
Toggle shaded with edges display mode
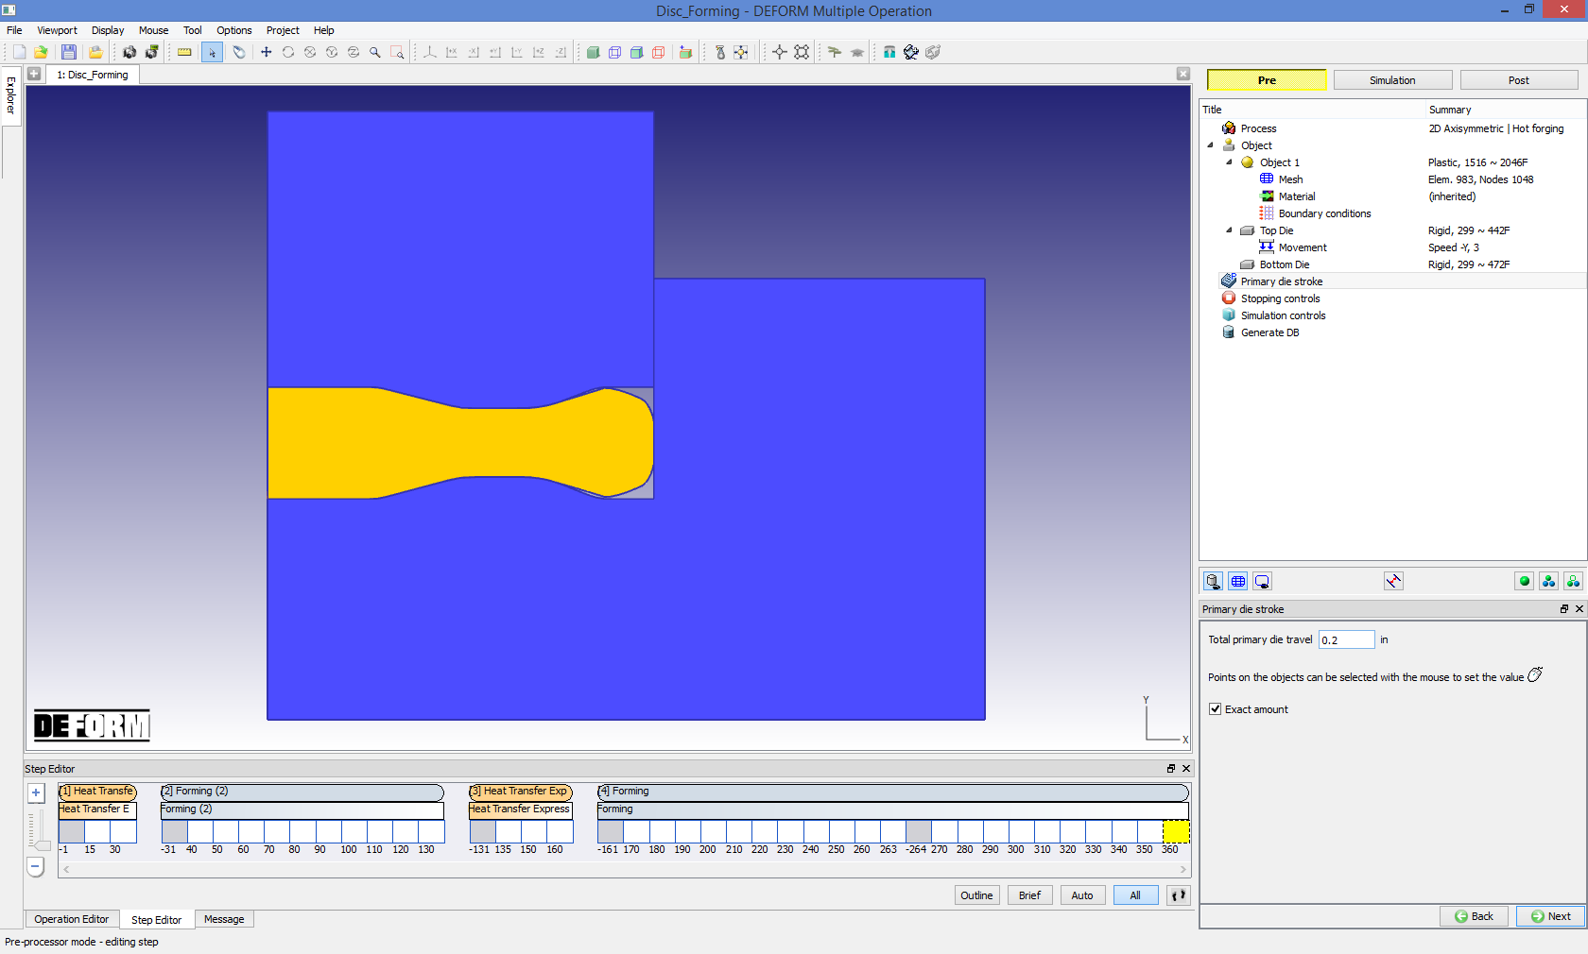636,52
